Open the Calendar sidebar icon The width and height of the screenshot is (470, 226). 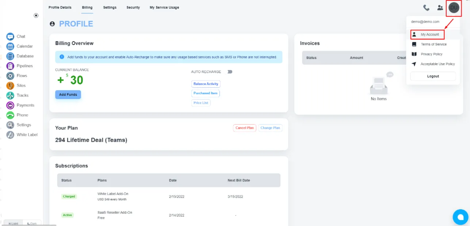click(x=10, y=46)
